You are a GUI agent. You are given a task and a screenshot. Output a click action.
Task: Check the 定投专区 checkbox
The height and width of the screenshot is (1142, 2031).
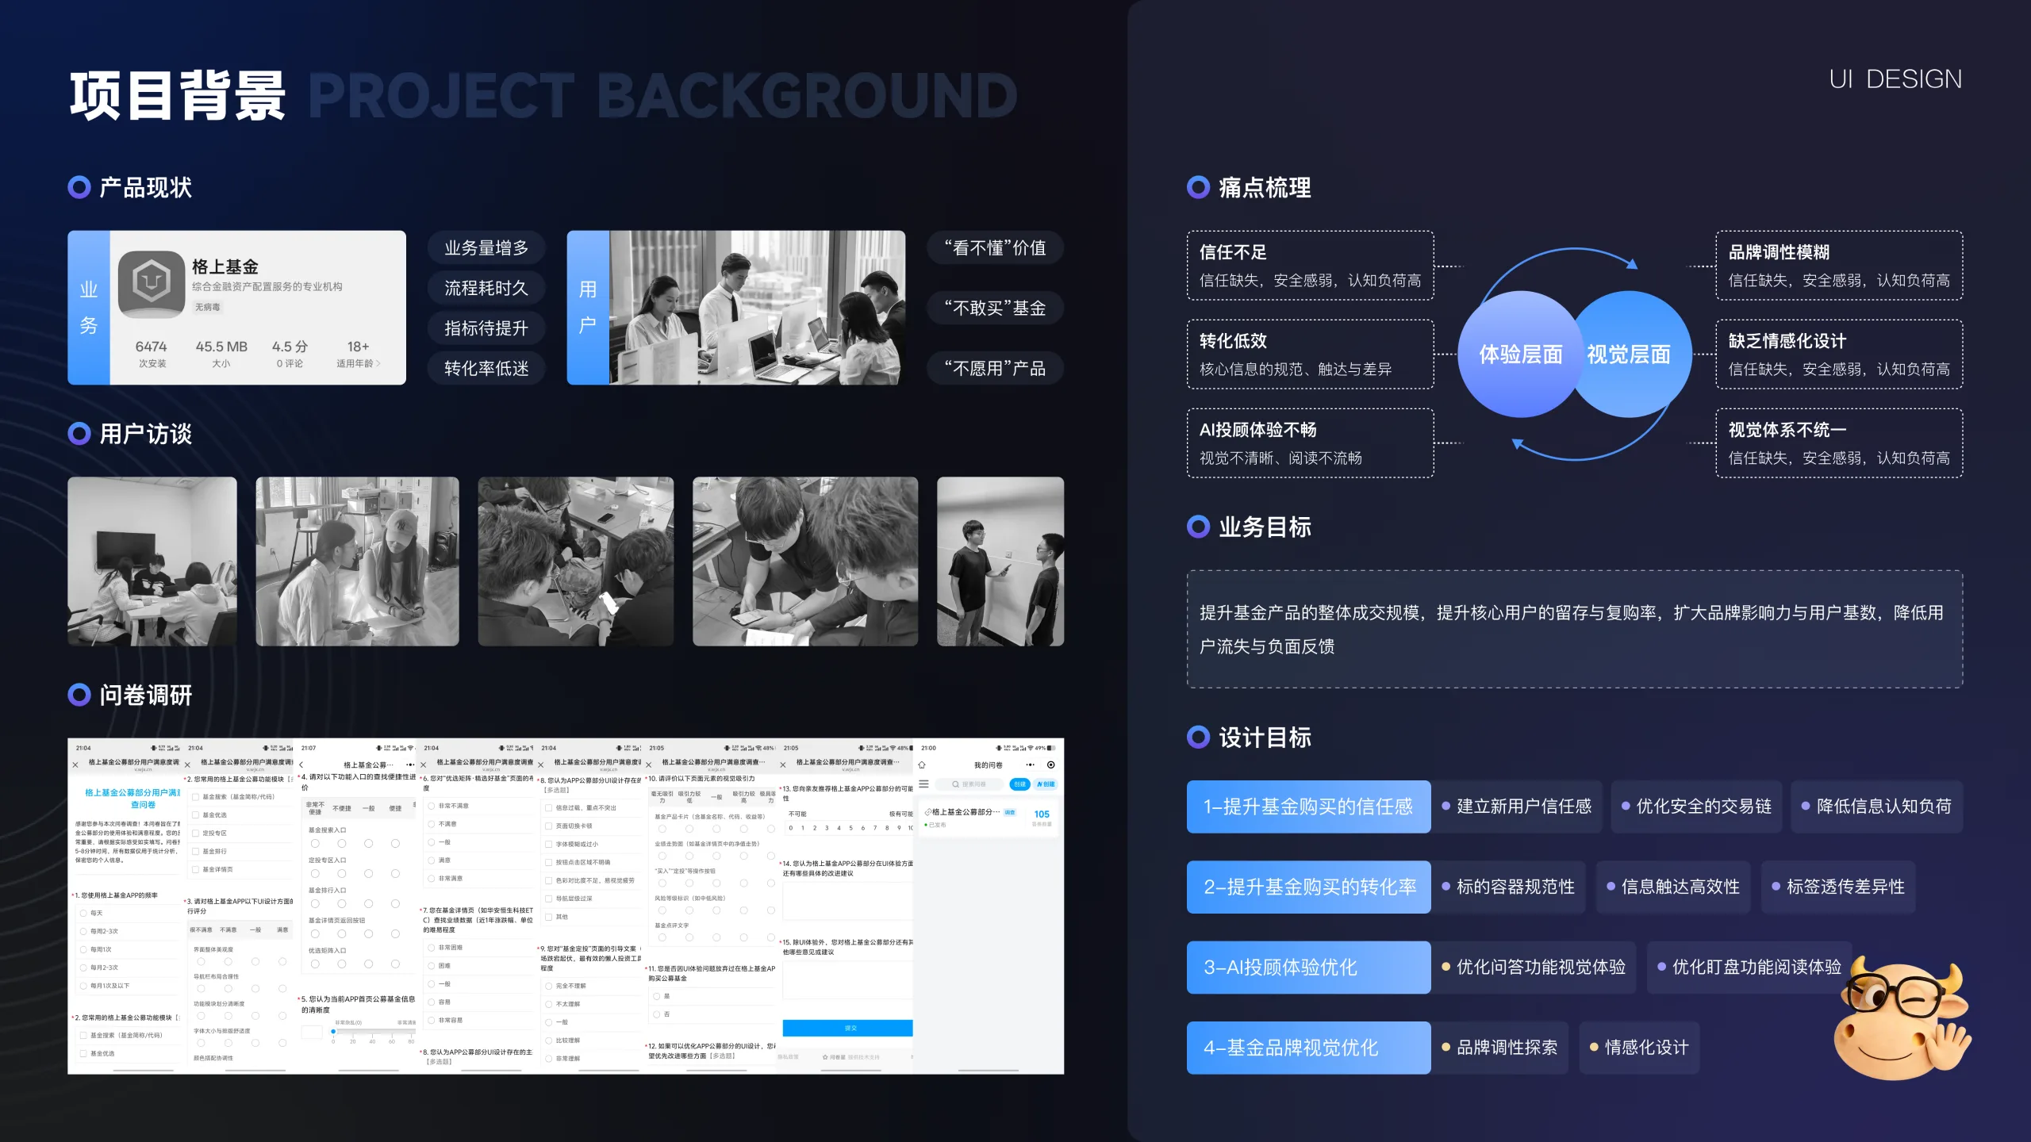coord(195,834)
